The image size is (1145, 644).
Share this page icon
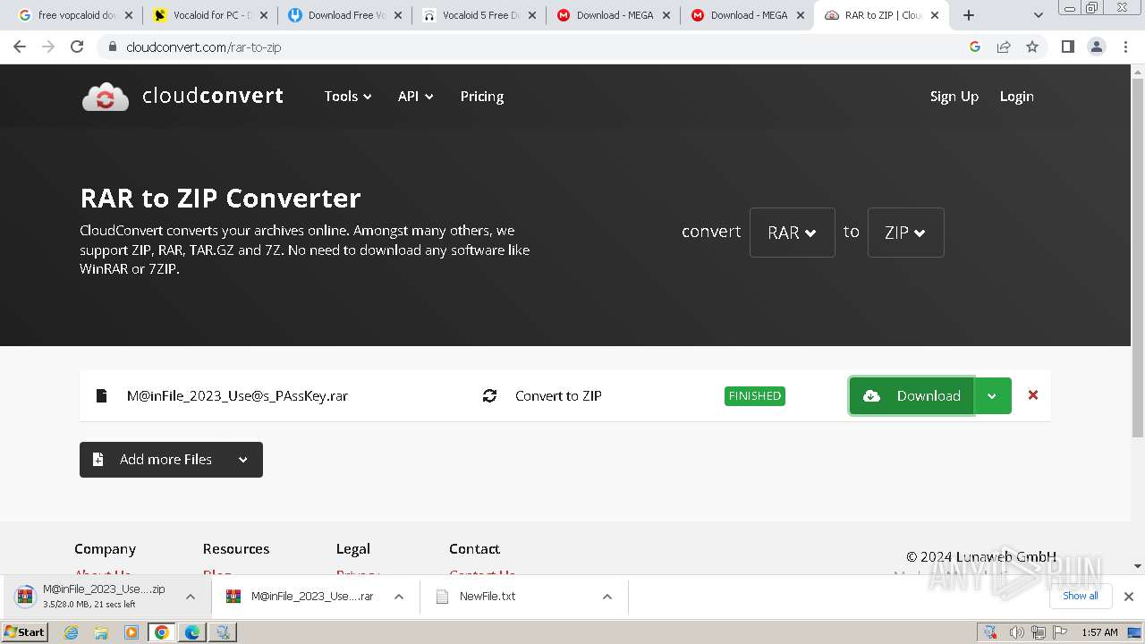coord(1004,47)
